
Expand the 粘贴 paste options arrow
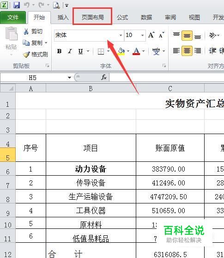click(11, 55)
